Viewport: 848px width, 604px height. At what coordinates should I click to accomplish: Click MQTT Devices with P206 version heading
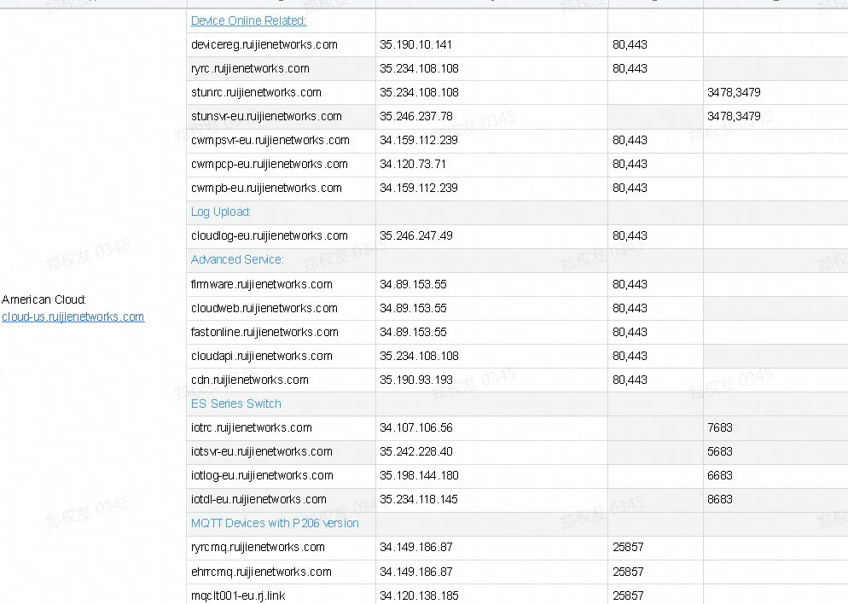275,523
